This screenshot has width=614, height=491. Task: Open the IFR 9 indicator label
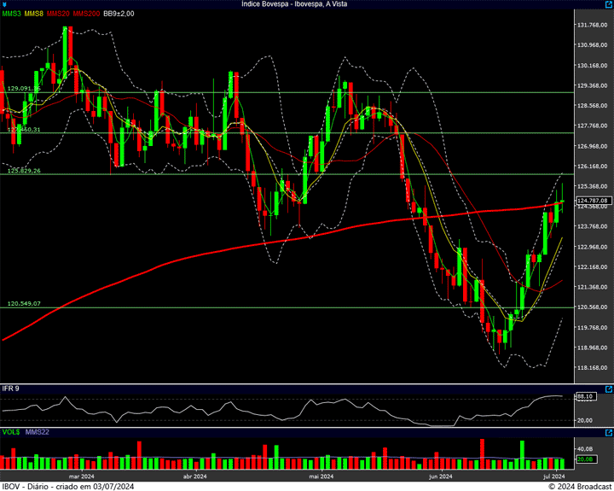tap(10, 389)
